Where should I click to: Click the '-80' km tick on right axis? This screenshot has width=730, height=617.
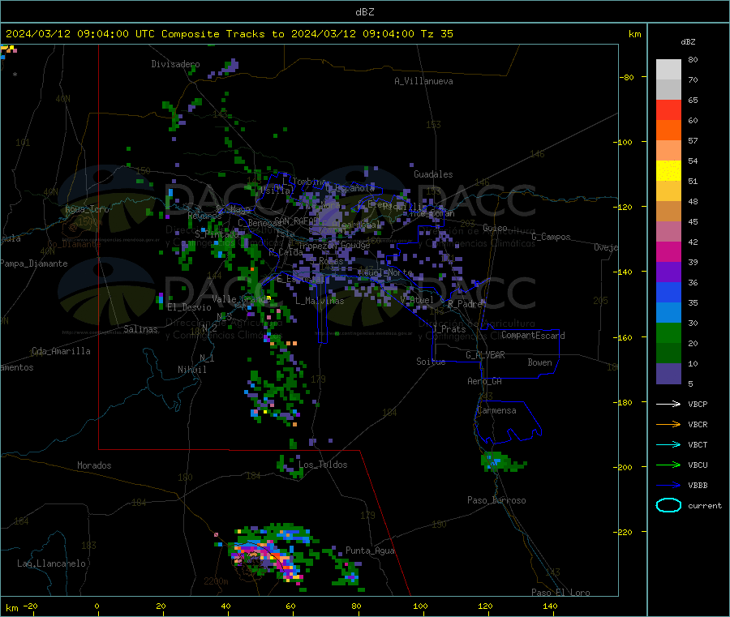626,77
